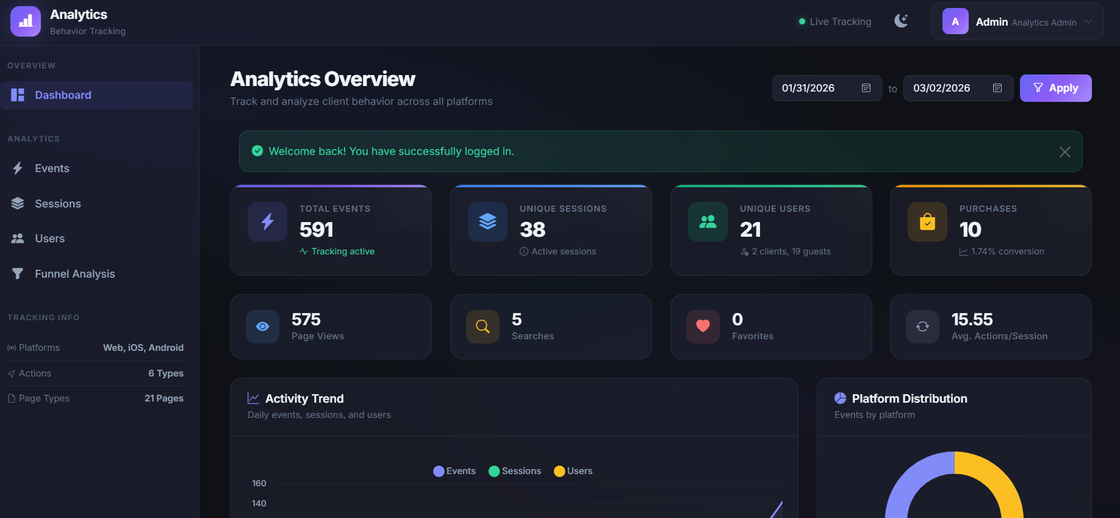This screenshot has height=518, width=1120.
Task: Click the Unique Sessions layers card icon
Action: tap(487, 221)
